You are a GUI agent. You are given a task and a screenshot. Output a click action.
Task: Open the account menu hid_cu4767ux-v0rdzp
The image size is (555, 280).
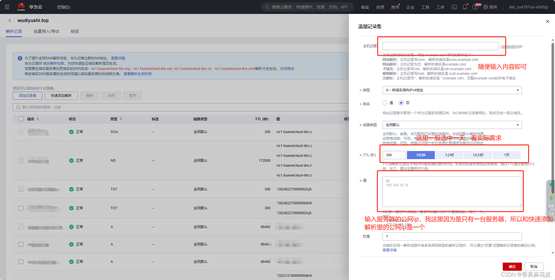pos(529,7)
